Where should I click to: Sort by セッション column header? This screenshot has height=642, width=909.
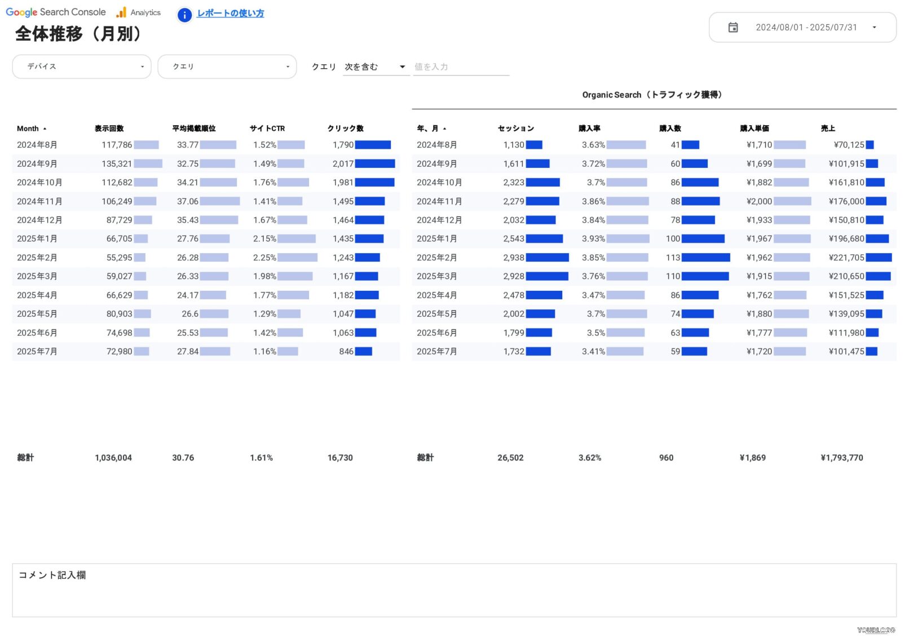(x=516, y=129)
